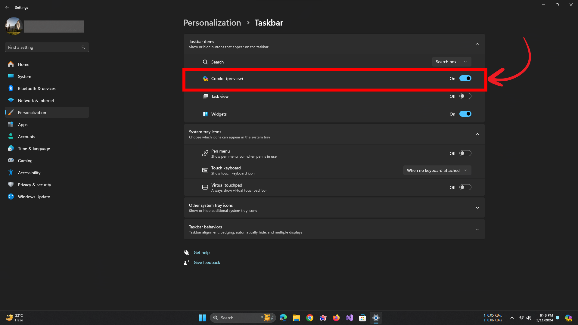Open Touch keyboard 'When no keyboard attached' dropdown
The image size is (578, 325).
[437, 170]
